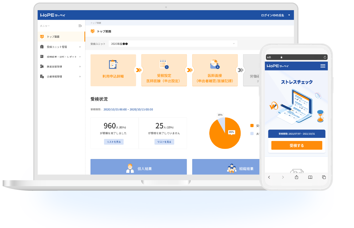Click リストを見る under 25人 not completed
Viewport: 354px width, 228px height.
(x=164, y=142)
